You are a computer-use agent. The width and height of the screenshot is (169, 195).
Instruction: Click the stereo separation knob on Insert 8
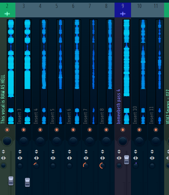(103, 166)
